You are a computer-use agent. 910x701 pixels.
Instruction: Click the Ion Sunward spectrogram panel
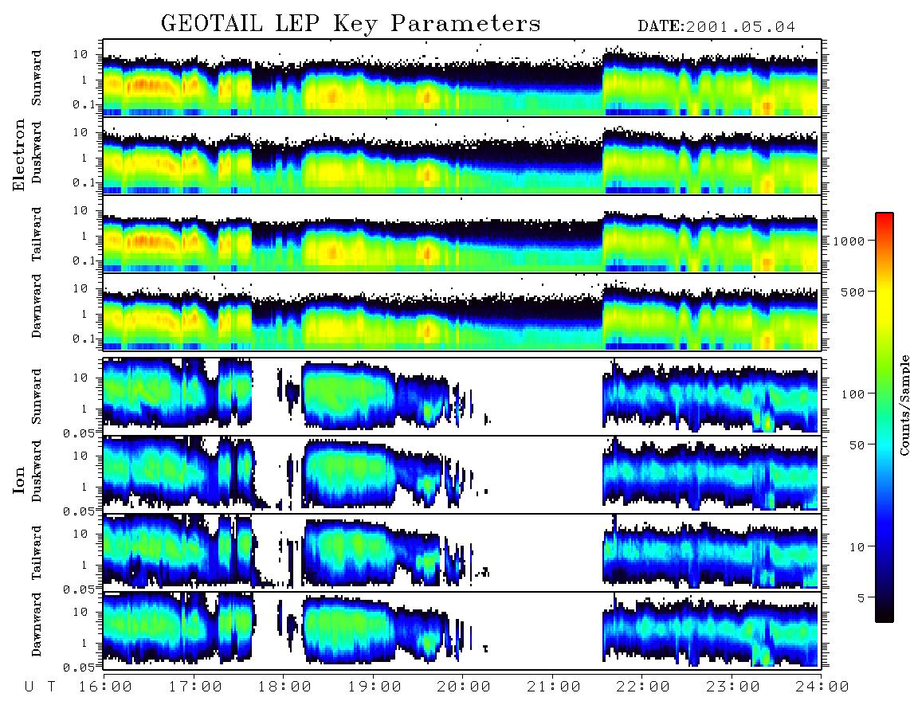[462, 397]
